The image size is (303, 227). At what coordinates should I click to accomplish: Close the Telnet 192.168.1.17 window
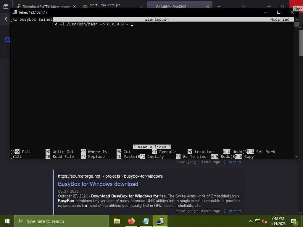(292, 12)
